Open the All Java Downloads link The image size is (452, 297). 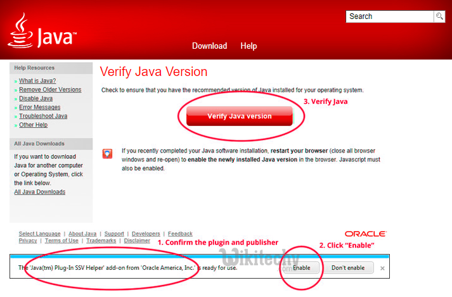click(40, 192)
